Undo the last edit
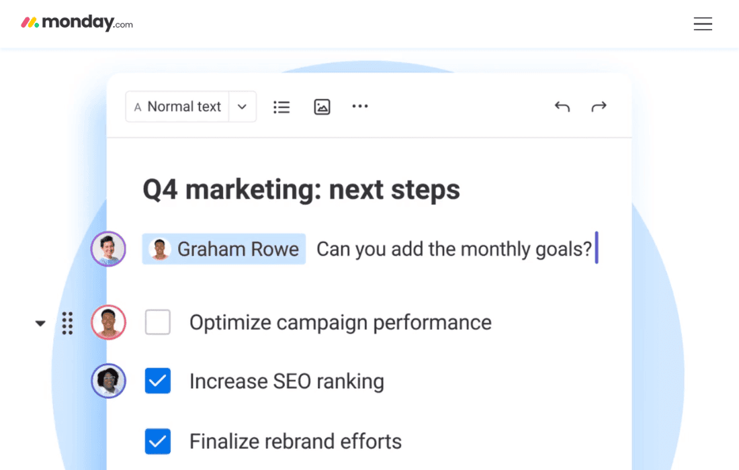The image size is (739, 470). point(562,107)
